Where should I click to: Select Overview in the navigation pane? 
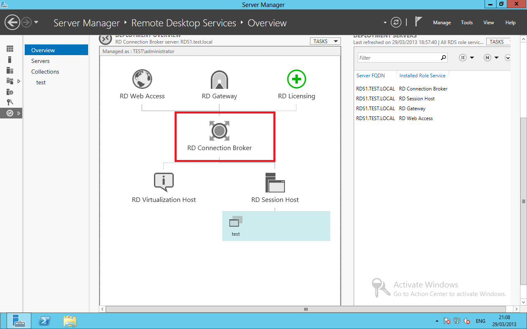[56, 50]
